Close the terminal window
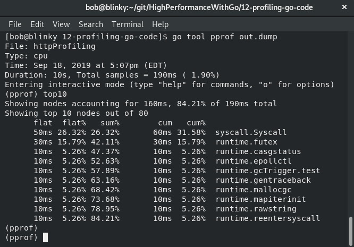Image resolution: width=354 pixels, height=247 pixels. 344,7
